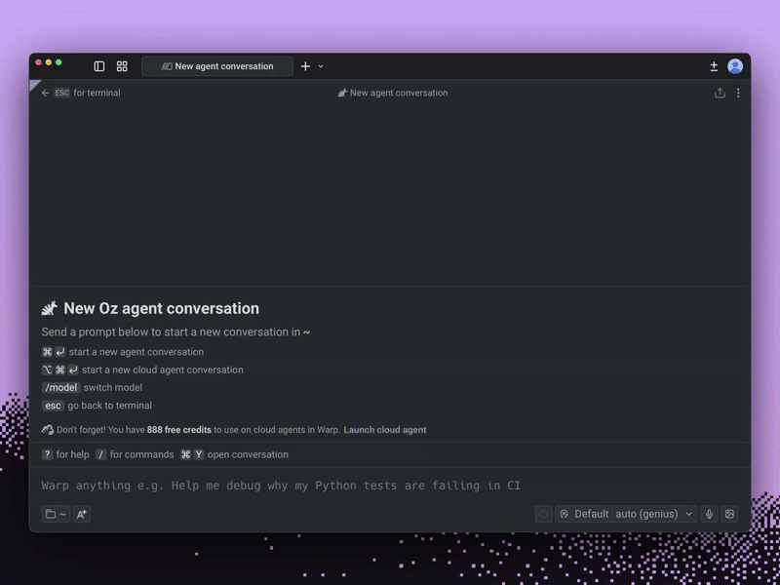780x585 pixels.
Task: Open the grid layout icon in title bar
Action: [x=122, y=66]
